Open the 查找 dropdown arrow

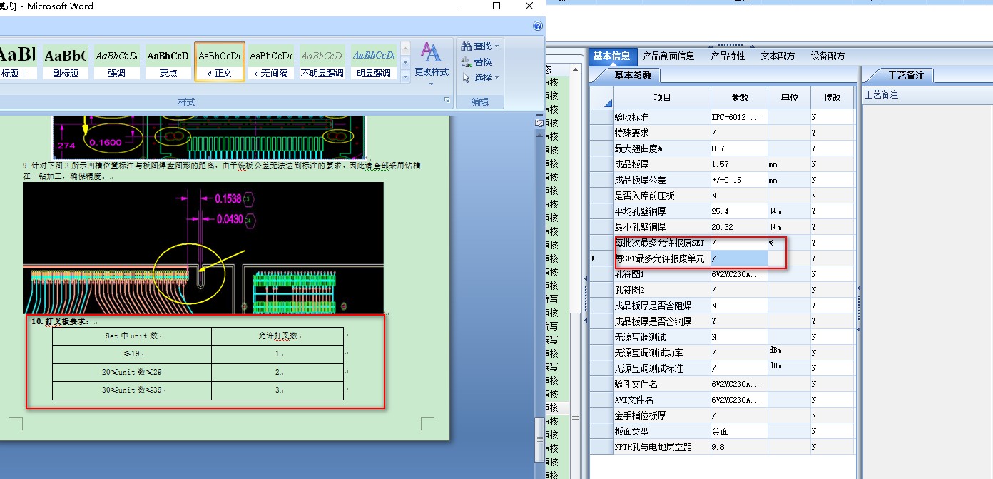(x=497, y=46)
